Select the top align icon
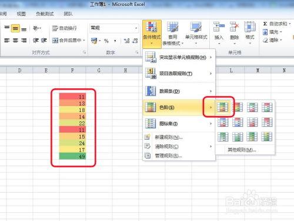Image resolution: width=294 pixels, height=221 pixels. [7, 28]
